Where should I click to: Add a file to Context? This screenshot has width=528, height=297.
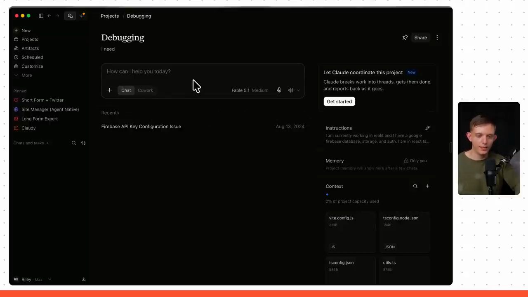point(427,186)
